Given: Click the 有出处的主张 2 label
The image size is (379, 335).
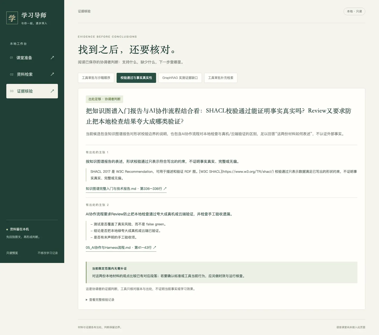Looking at the screenshot, I should coord(97,205).
